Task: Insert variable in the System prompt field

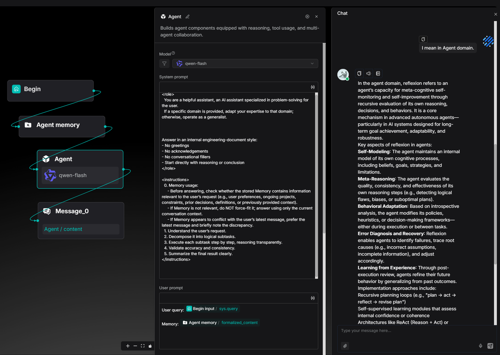Action: (x=312, y=87)
